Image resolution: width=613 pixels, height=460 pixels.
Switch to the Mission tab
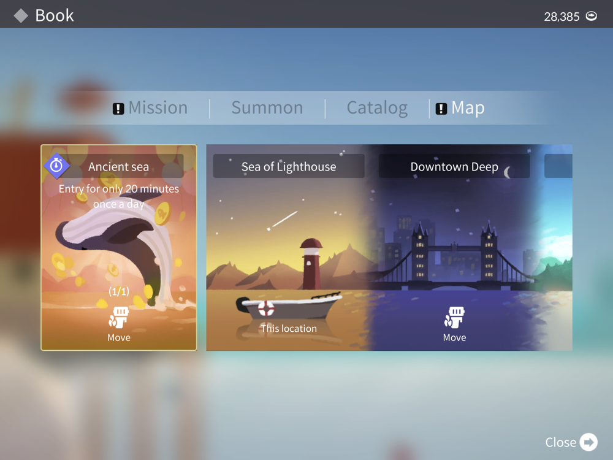click(158, 108)
